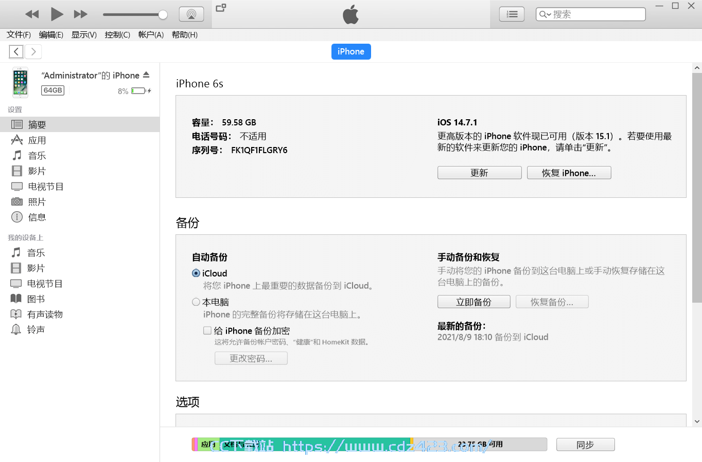Image resolution: width=702 pixels, height=462 pixels.
Task: Click the storage usage capacity bar
Action: pos(369,445)
